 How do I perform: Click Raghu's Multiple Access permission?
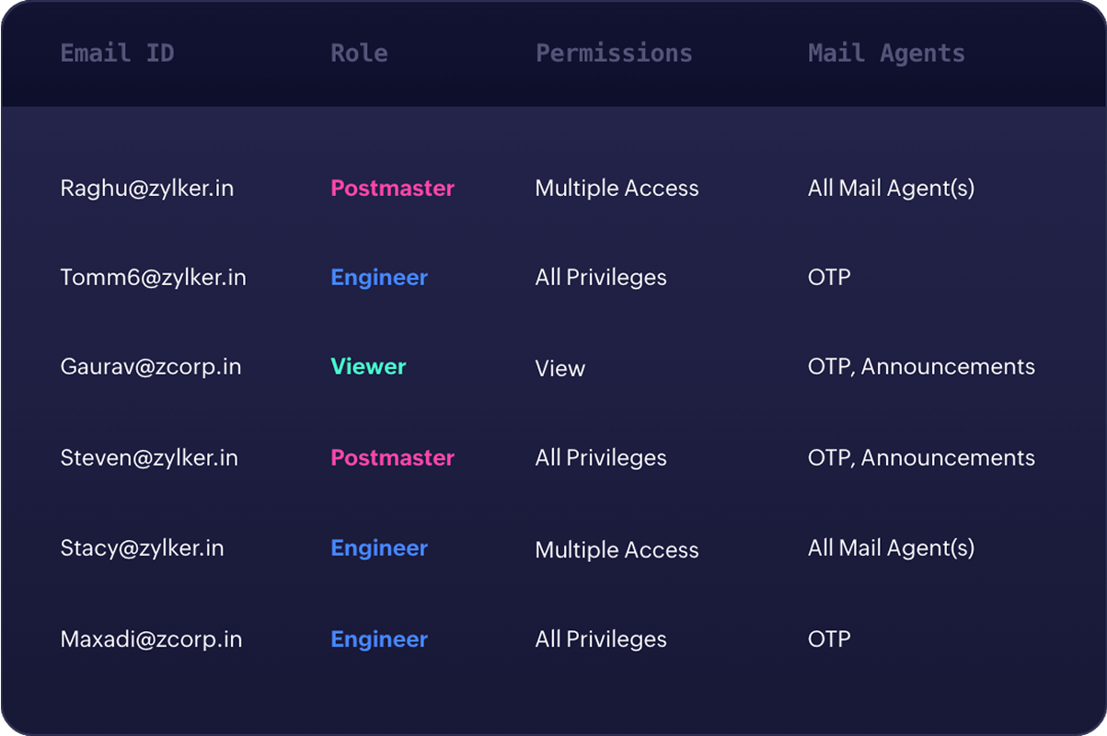coord(617,189)
